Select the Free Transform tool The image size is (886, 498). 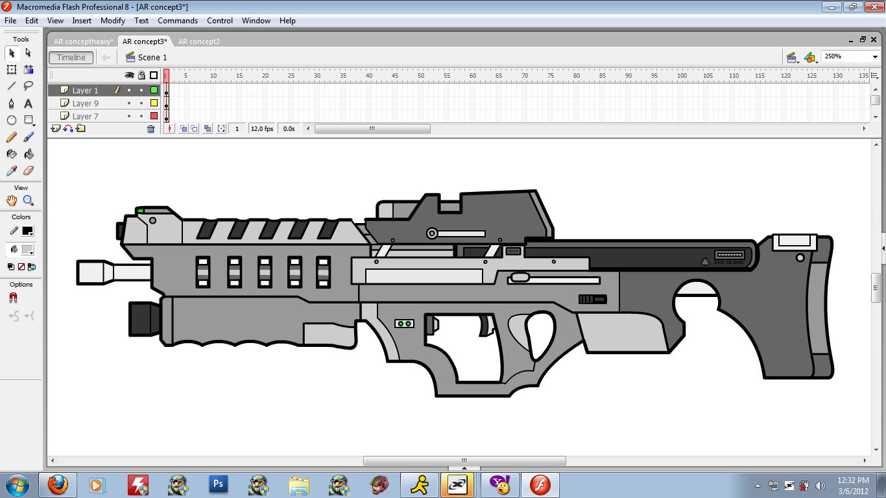point(11,69)
